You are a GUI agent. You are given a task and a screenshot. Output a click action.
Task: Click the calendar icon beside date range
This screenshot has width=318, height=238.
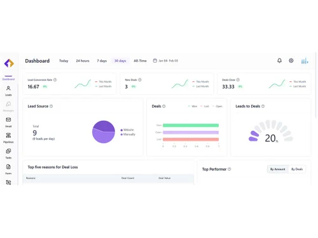click(155, 61)
